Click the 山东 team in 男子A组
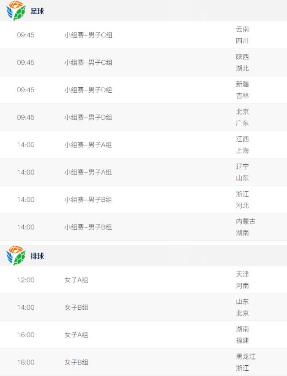The image size is (287, 376). [x=243, y=178]
